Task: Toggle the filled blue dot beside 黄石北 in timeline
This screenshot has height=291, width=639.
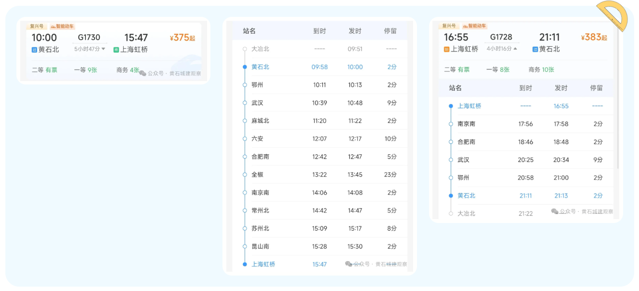Action: pos(245,67)
